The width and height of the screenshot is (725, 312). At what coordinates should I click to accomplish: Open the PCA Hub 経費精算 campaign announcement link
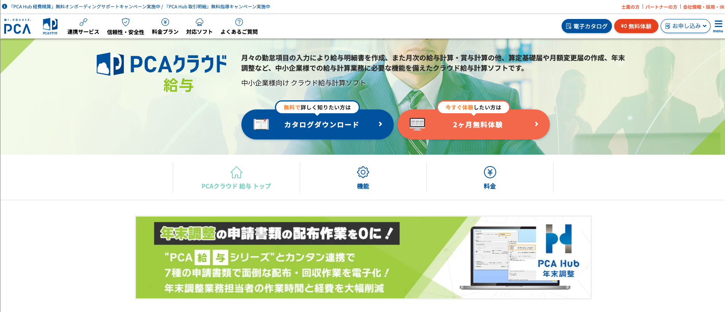85,7
